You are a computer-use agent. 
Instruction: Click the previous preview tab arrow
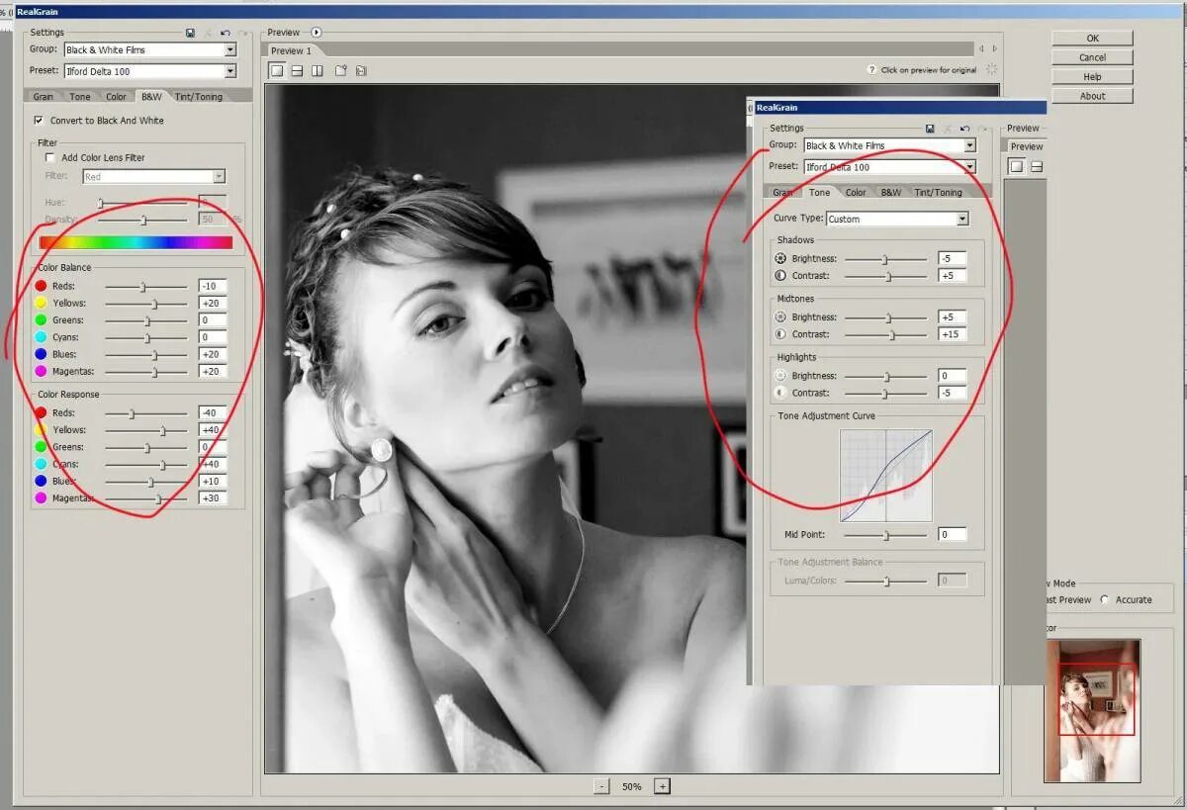981,48
